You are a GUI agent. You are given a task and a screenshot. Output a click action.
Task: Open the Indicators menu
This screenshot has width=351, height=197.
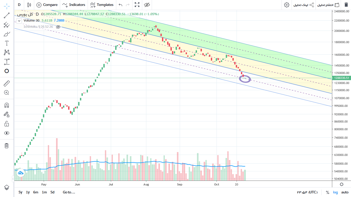pyautogui.click(x=74, y=5)
